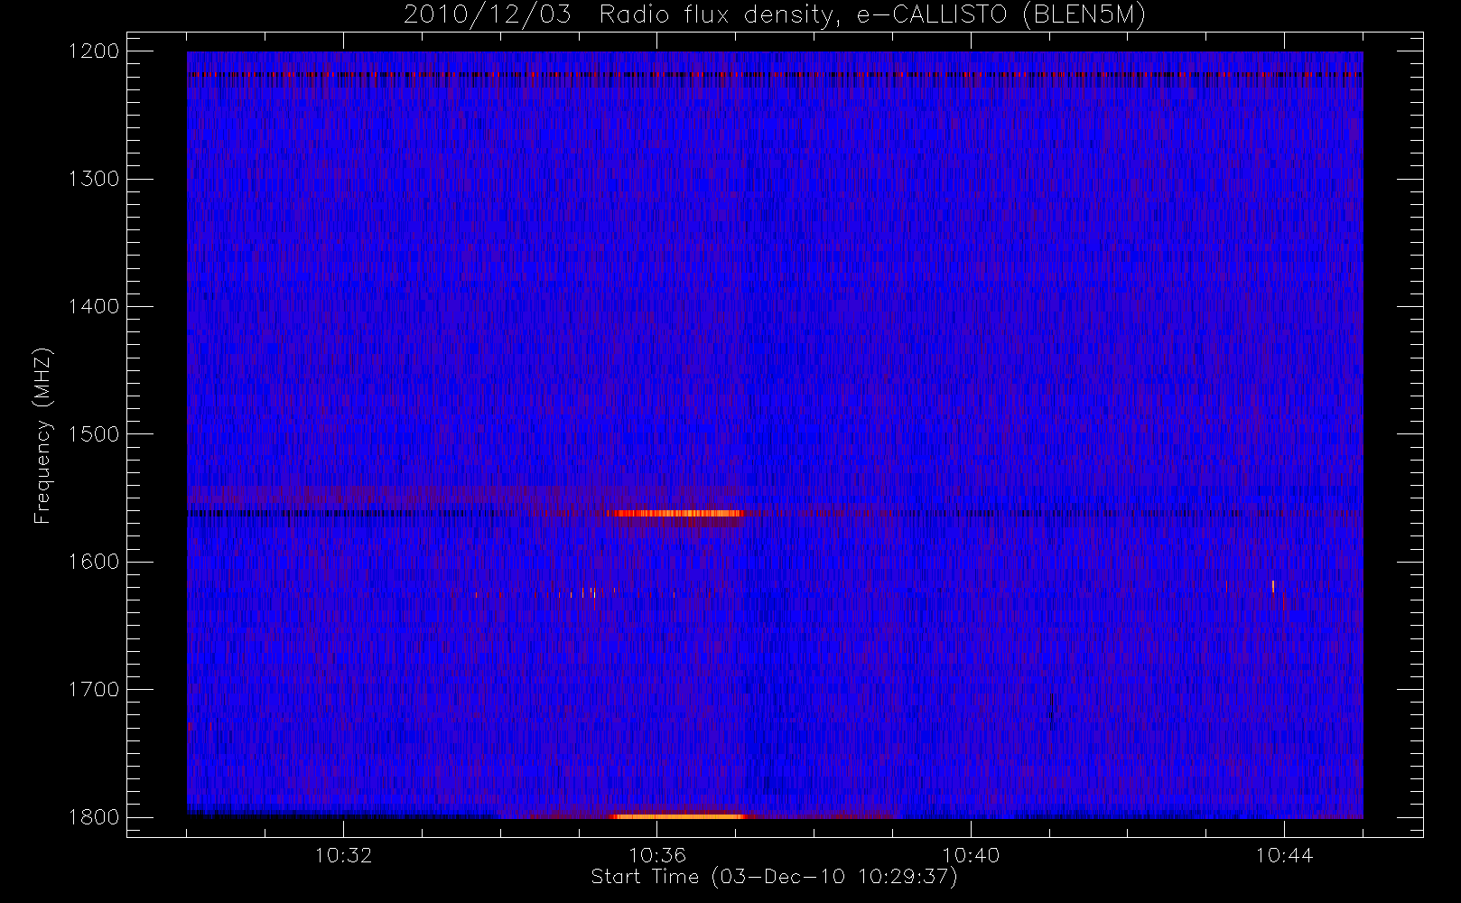Viewport: 1461px width, 903px height.
Task: Click the 1300 frequency tick label
Action: tap(94, 179)
